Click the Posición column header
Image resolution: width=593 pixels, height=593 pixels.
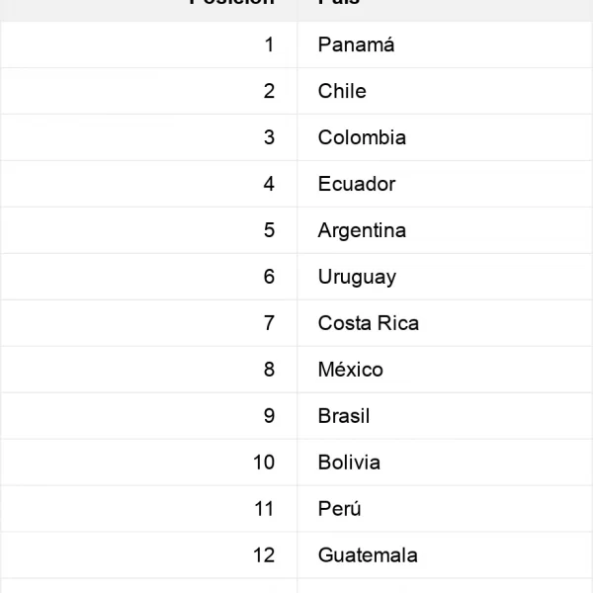[x=231, y=2]
